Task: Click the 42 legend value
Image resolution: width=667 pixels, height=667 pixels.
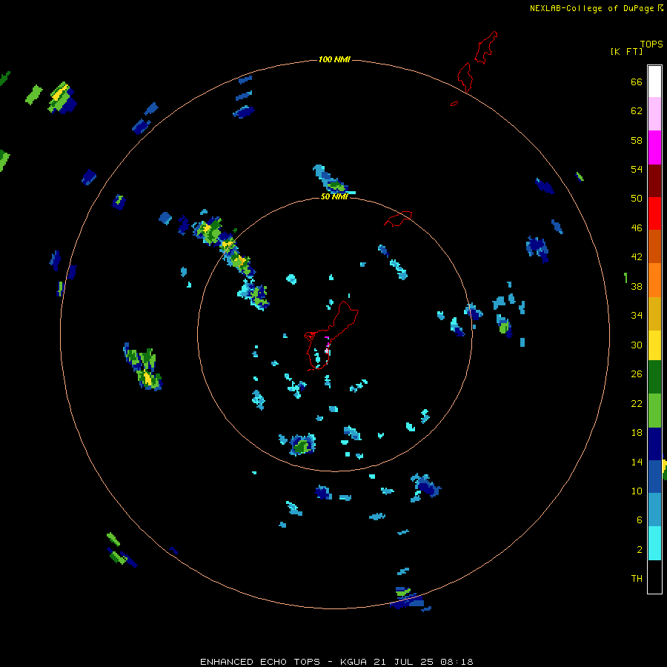Action: click(637, 257)
